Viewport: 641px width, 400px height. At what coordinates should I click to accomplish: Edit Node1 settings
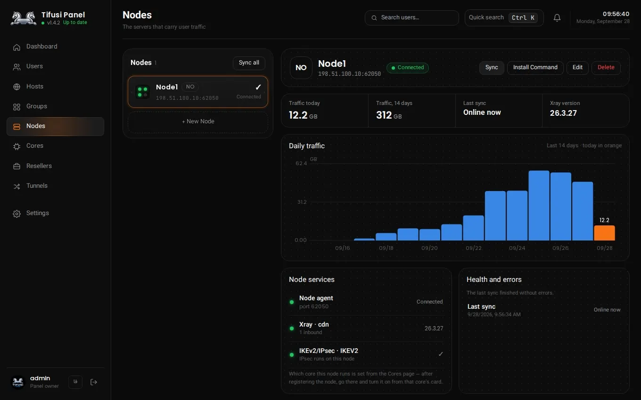[x=577, y=68]
